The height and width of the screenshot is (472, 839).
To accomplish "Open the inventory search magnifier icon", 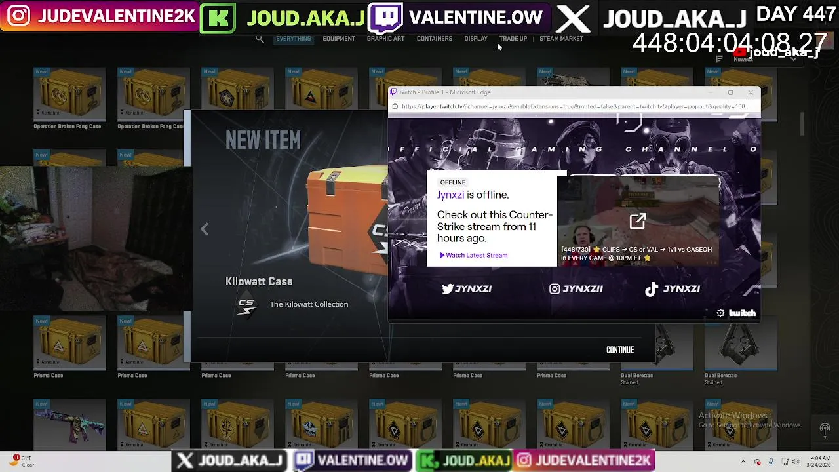I will [x=260, y=39].
